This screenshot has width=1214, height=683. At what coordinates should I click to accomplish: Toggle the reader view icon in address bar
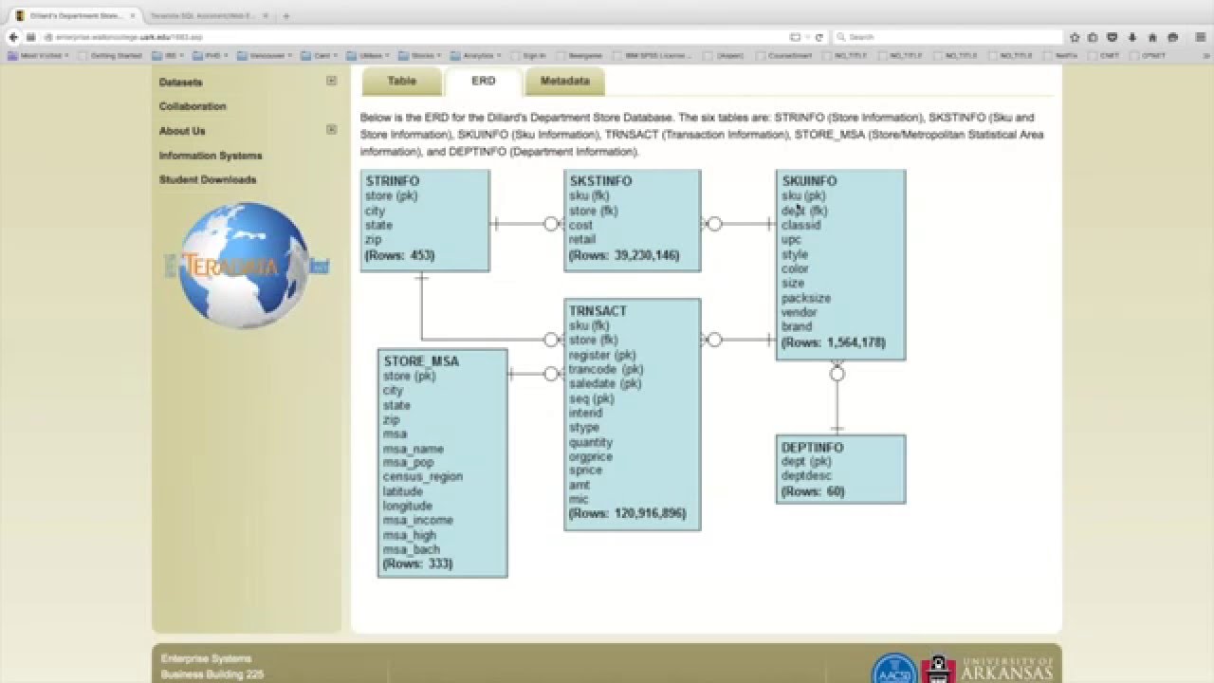(x=795, y=37)
